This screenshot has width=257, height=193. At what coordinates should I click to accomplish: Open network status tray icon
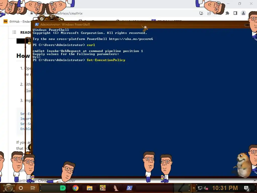click(200, 188)
